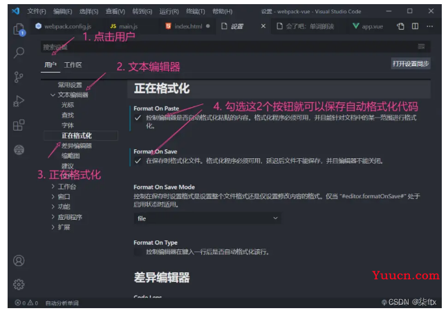The image size is (448, 313).
Task: Click the Format On Type setting title
Action: (x=156, y=243)
